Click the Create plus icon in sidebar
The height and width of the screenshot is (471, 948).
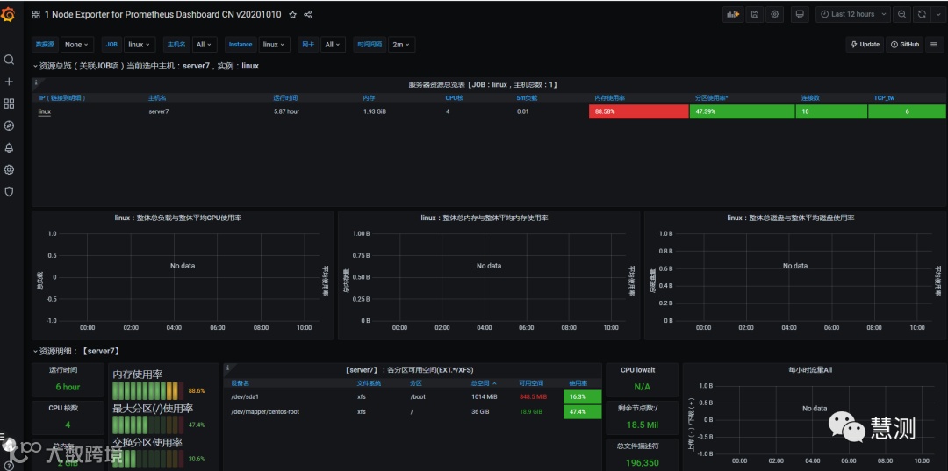click(9, 82)
